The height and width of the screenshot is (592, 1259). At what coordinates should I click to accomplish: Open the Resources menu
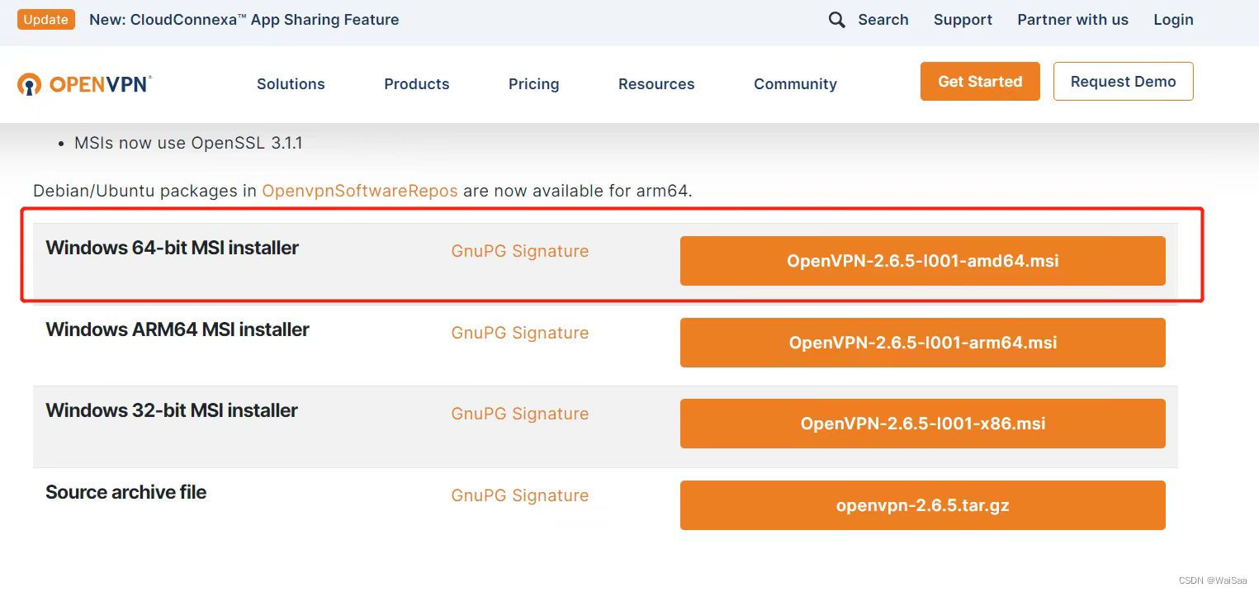pos(656,84)
